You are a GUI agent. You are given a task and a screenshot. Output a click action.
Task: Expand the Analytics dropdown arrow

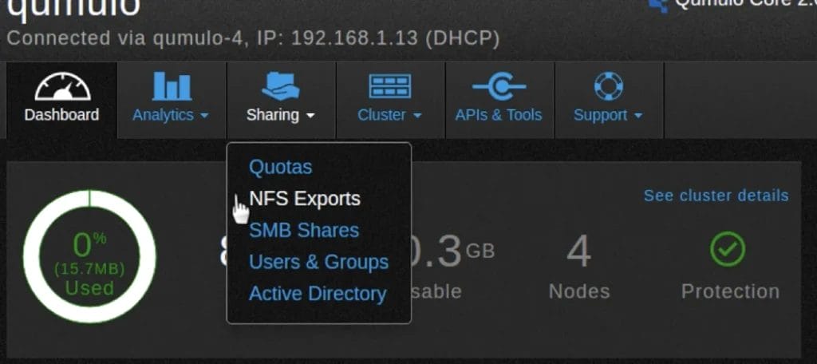(x=204, y=116)
